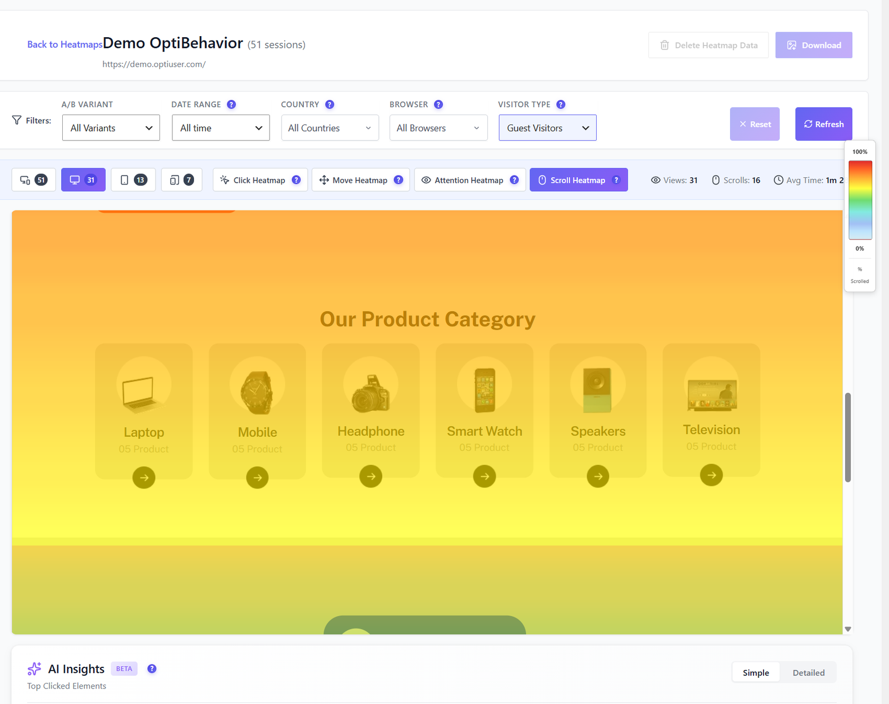Click the Date Range help question icon
This screenshot has width=889, height=704.
[x=232, y=104]
